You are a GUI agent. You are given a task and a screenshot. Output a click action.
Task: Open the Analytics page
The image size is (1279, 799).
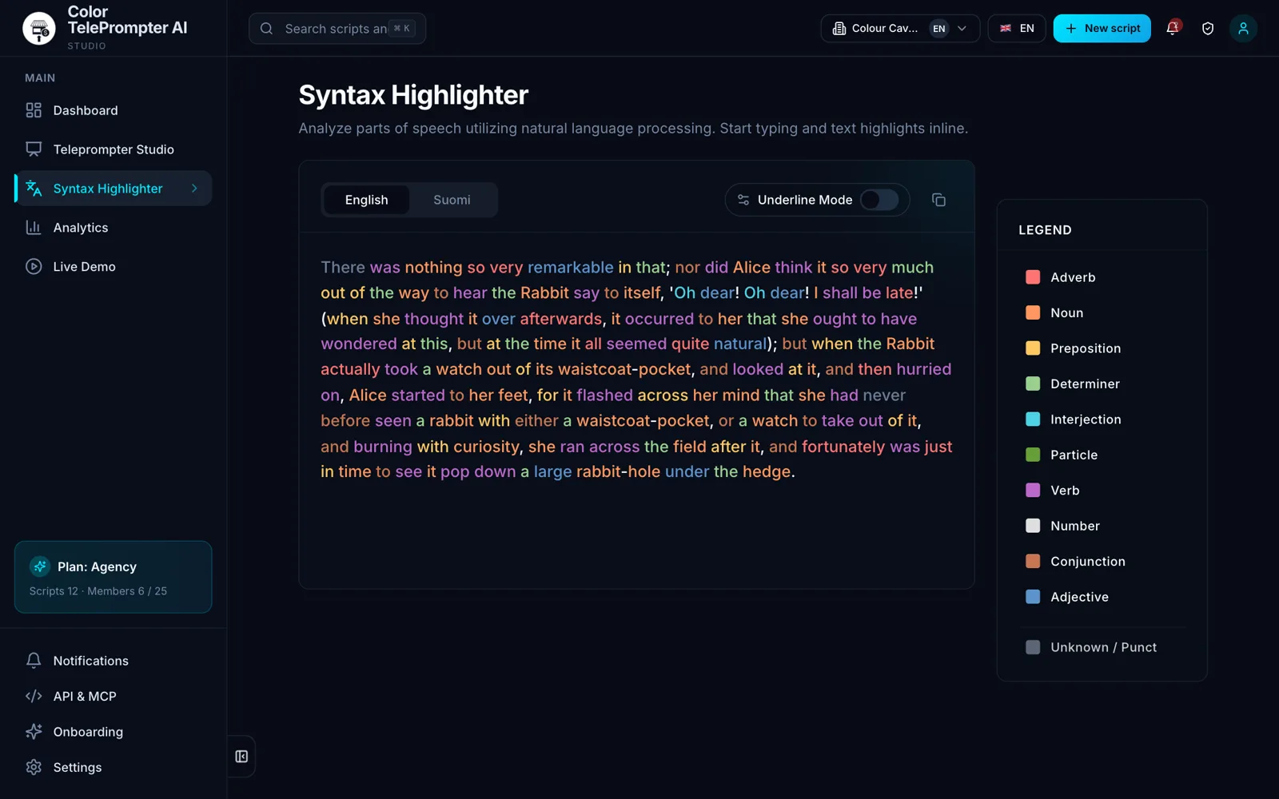pos(113,228)
